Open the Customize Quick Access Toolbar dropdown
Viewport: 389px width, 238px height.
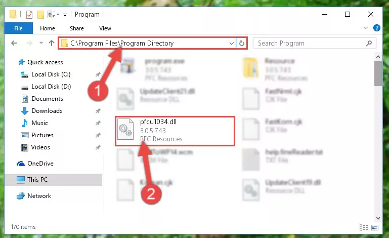click(65, 15)
